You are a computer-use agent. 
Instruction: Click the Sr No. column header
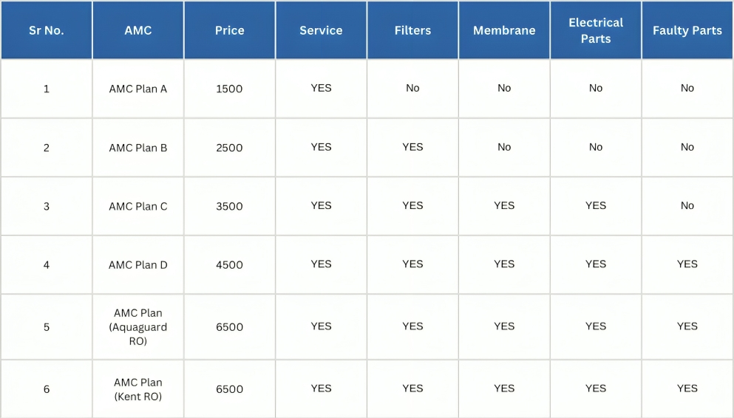47,31
